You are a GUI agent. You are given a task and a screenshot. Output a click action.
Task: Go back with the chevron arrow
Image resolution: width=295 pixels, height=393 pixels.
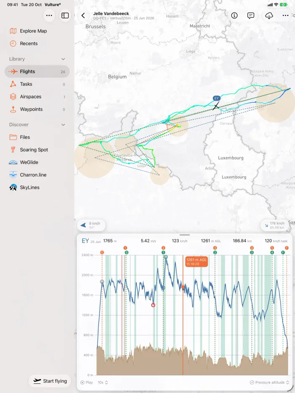(83, 16)
